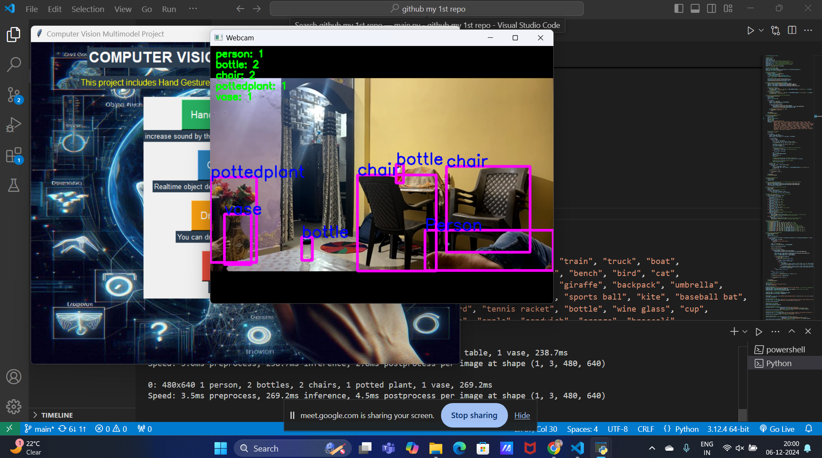
Task: Toggle the primary side bar
Action: click(679, 9)
